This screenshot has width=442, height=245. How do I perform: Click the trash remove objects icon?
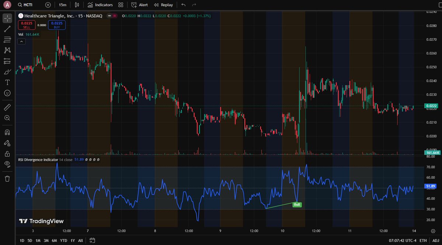[7, 179]
